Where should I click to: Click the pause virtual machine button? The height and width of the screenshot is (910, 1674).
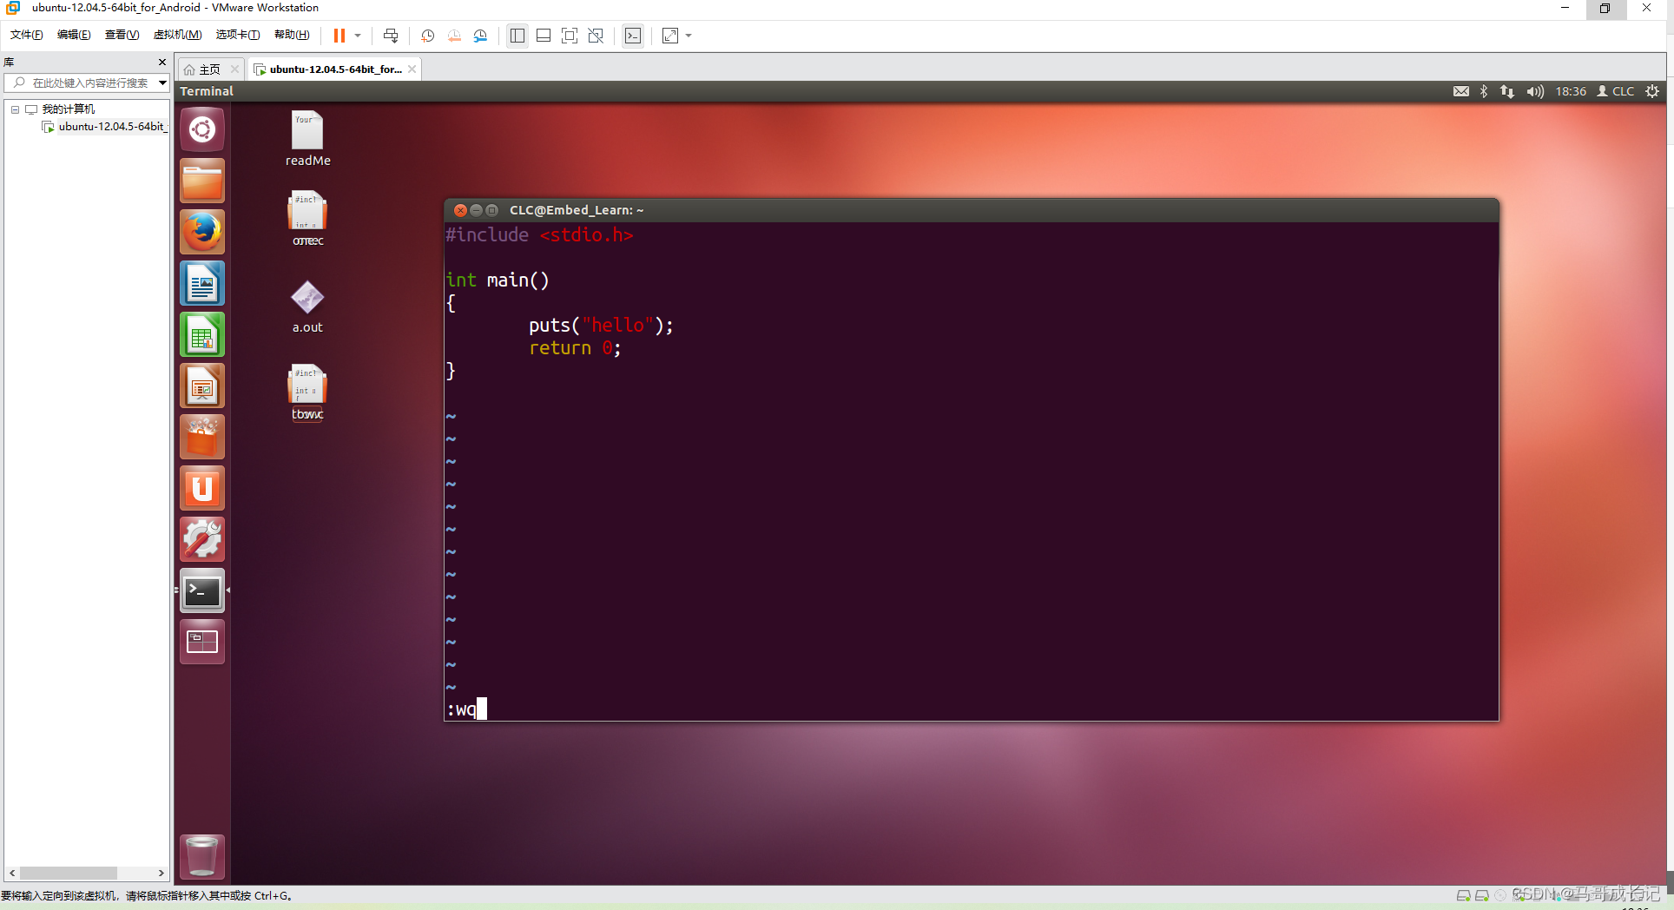[339, 36]
